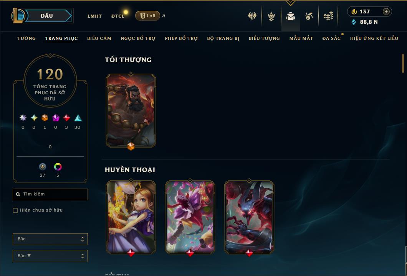Image resolution: width=407 pixels, height=276 pixels.
Task: Click the Tìm kiếm search field
Action: [x=50, y=194]
